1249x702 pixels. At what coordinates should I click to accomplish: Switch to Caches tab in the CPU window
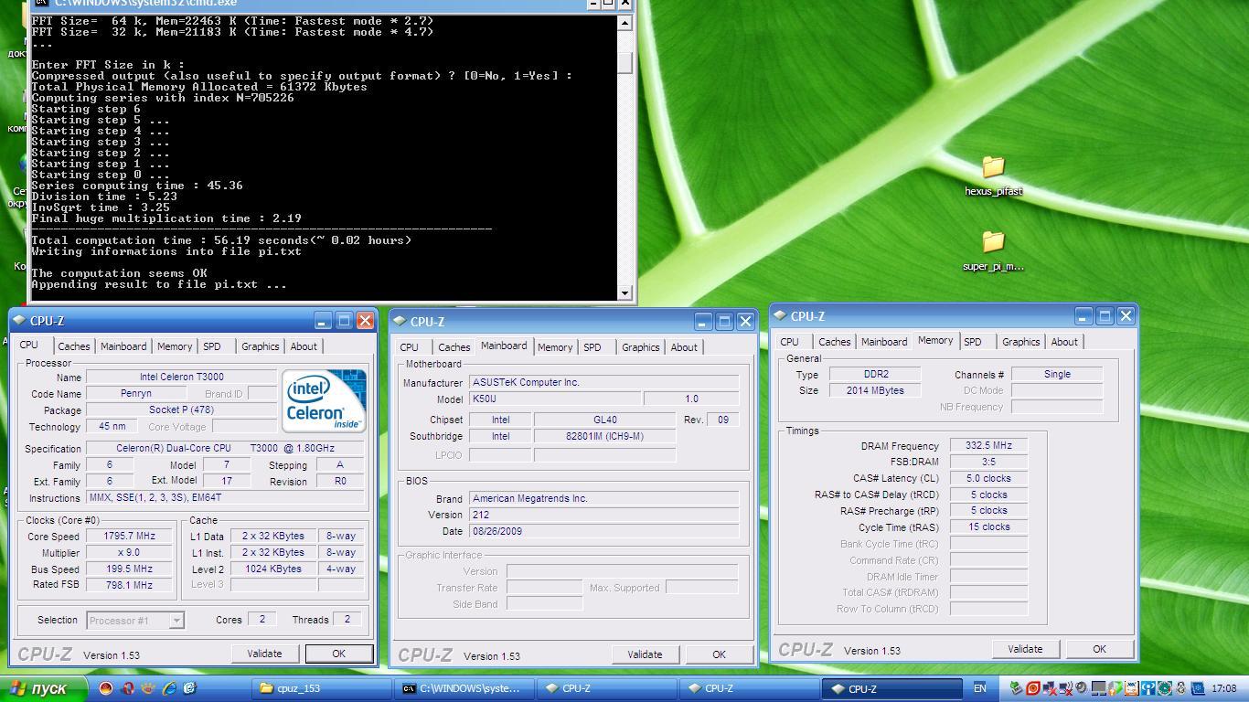tap(74, 346)
